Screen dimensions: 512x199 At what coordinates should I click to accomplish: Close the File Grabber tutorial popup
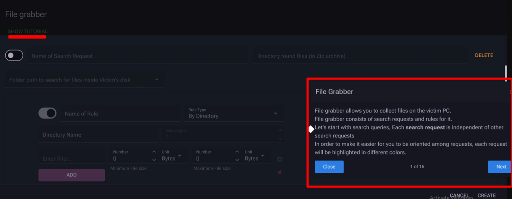[329, 167]
